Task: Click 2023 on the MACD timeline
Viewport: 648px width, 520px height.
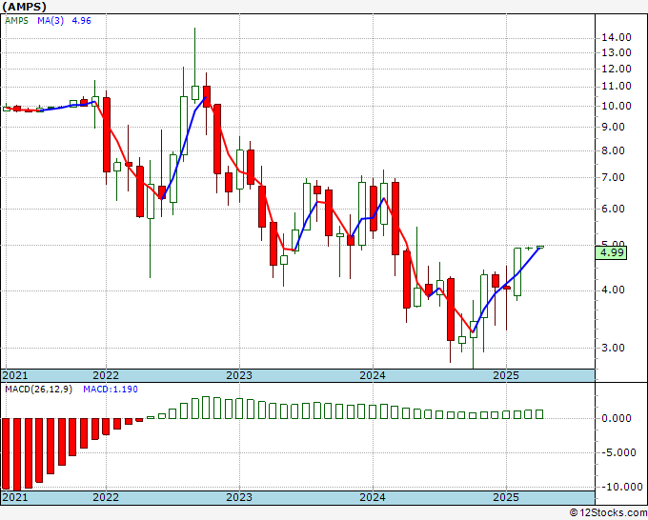Action: click(239, 497)
